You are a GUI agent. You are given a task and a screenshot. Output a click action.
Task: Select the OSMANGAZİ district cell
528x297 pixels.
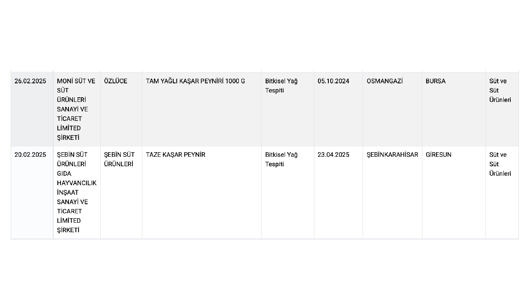click(392, 109)
